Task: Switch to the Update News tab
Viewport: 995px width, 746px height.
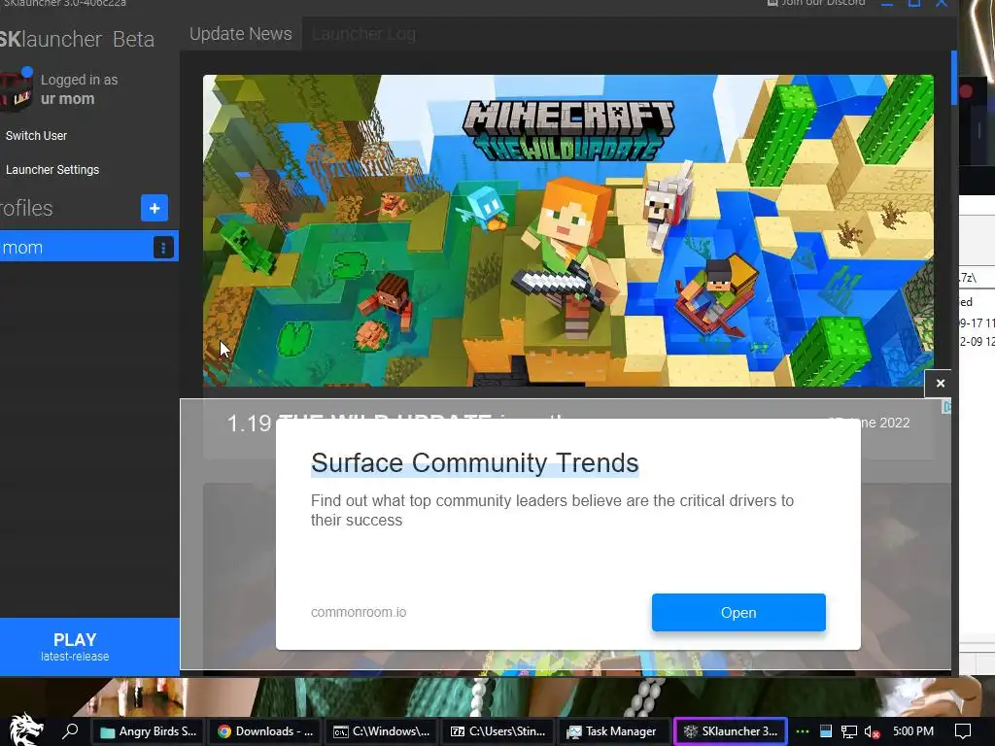Action: pos(241,34)
